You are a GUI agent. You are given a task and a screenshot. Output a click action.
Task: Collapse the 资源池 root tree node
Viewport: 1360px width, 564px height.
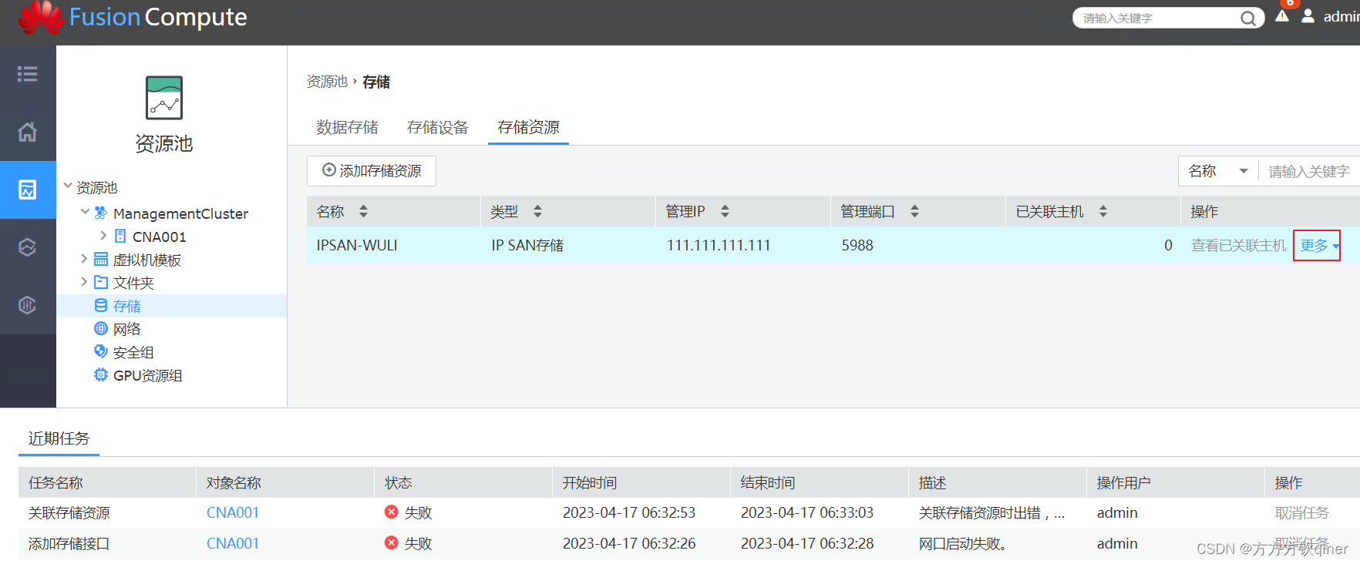coord(68,186)
